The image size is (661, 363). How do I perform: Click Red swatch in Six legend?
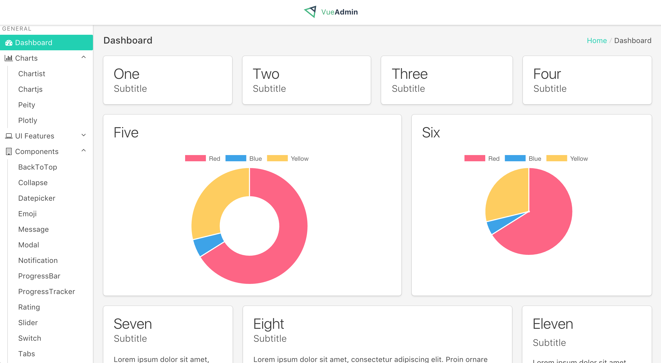tap(475, 158)
